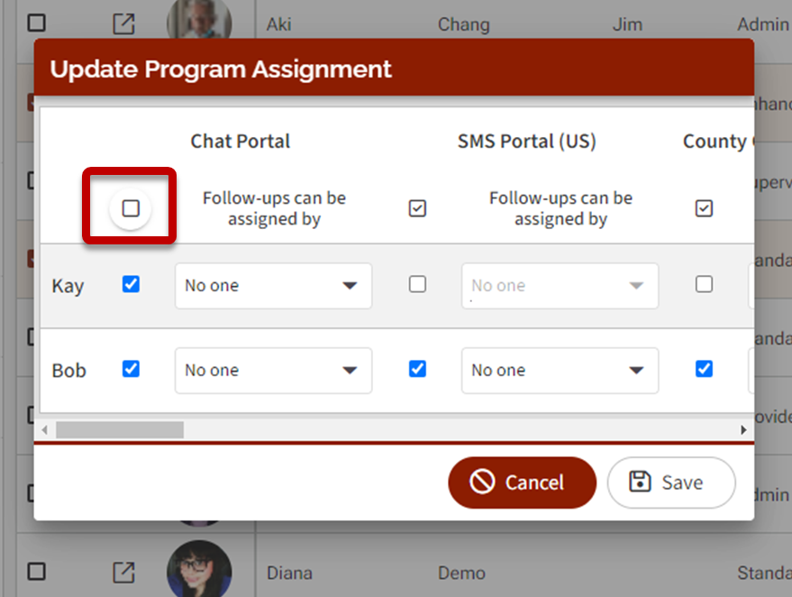The width and height of the screenshot is (792, 597).
Task: Toggle the Chat Portal select-all checkbox
Action: pos(132,209)
